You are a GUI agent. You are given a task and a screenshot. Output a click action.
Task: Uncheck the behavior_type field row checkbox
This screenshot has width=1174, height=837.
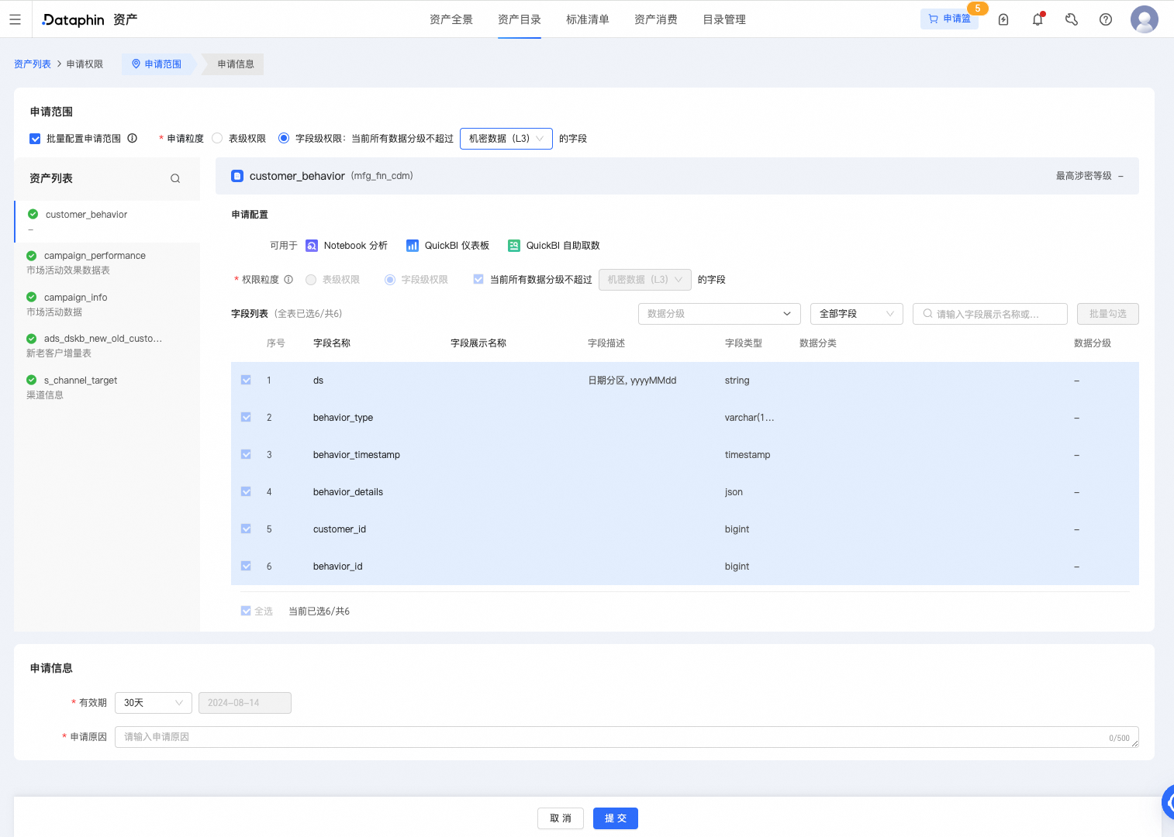click(246, 417)
